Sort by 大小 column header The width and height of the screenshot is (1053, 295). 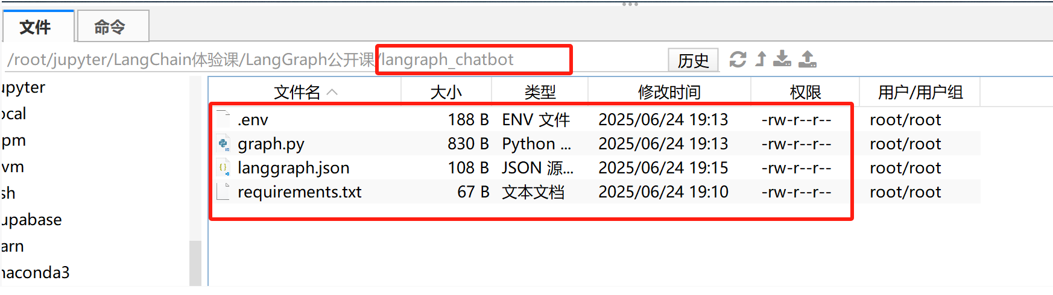click(446, 92)
